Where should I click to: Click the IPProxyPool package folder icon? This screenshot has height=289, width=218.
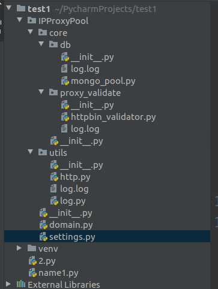pyautogui.click(x=32, y=20)
